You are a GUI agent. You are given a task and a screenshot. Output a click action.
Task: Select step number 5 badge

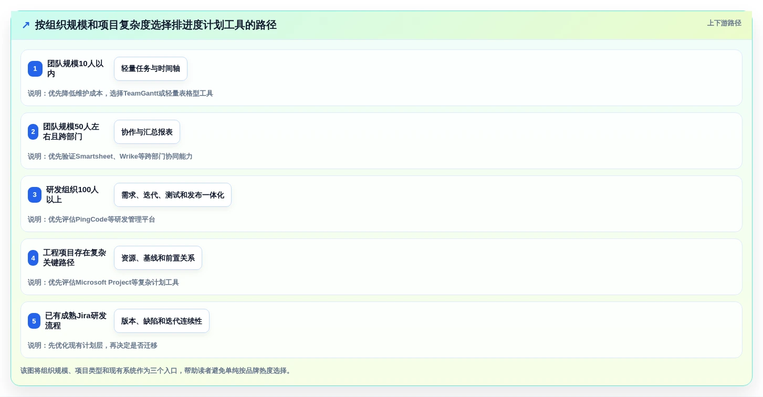34,321
